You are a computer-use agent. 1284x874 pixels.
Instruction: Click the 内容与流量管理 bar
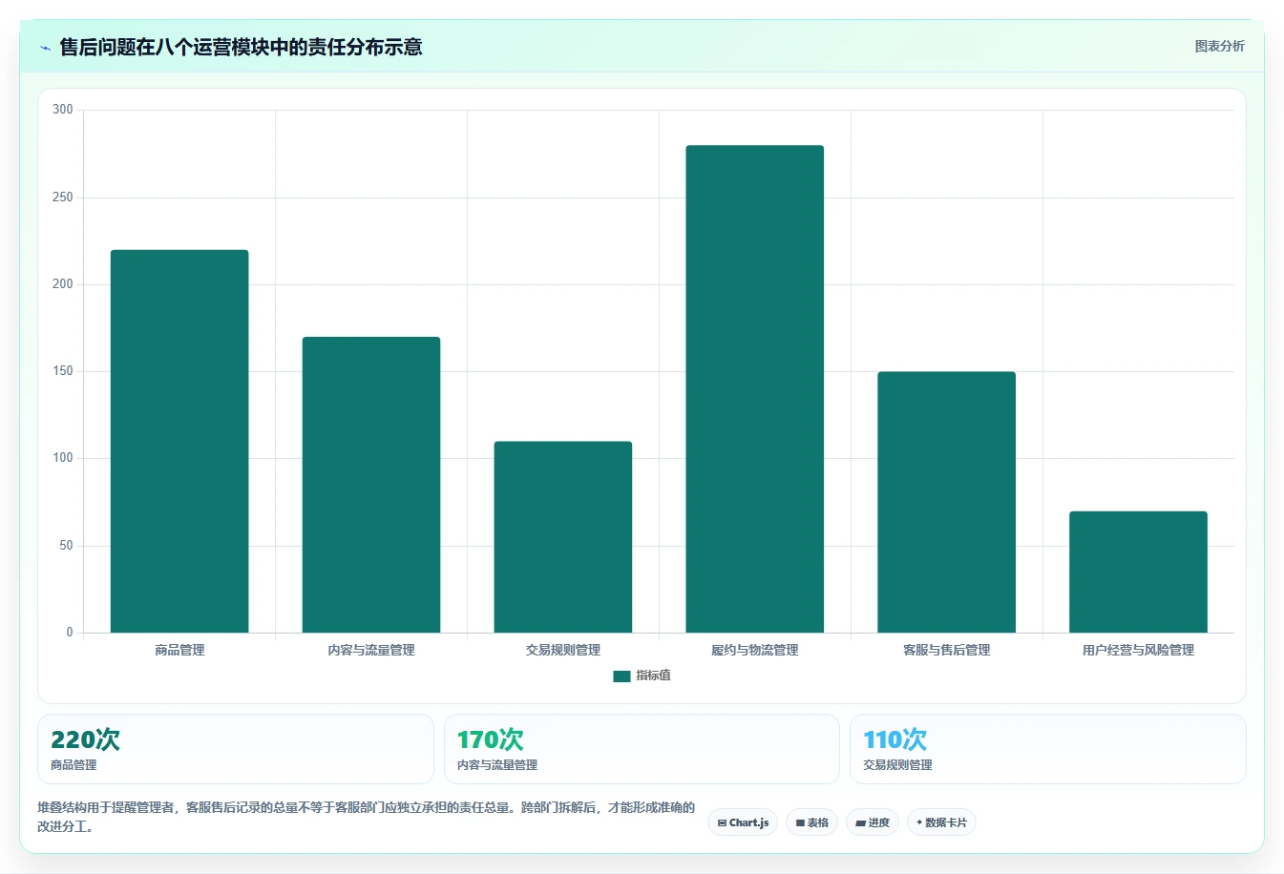[371, 485]
